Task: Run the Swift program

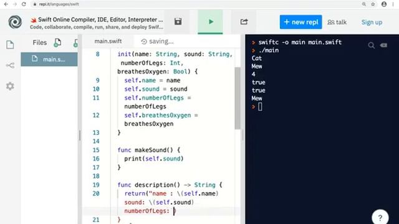Action: pos(211,22)
